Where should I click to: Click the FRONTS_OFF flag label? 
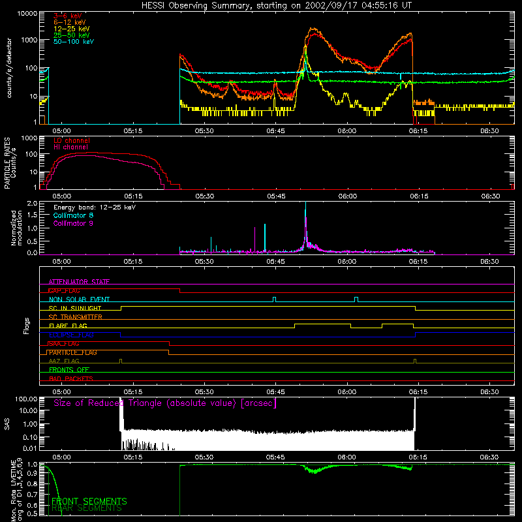pyautogui.click(x=69, y=370)
